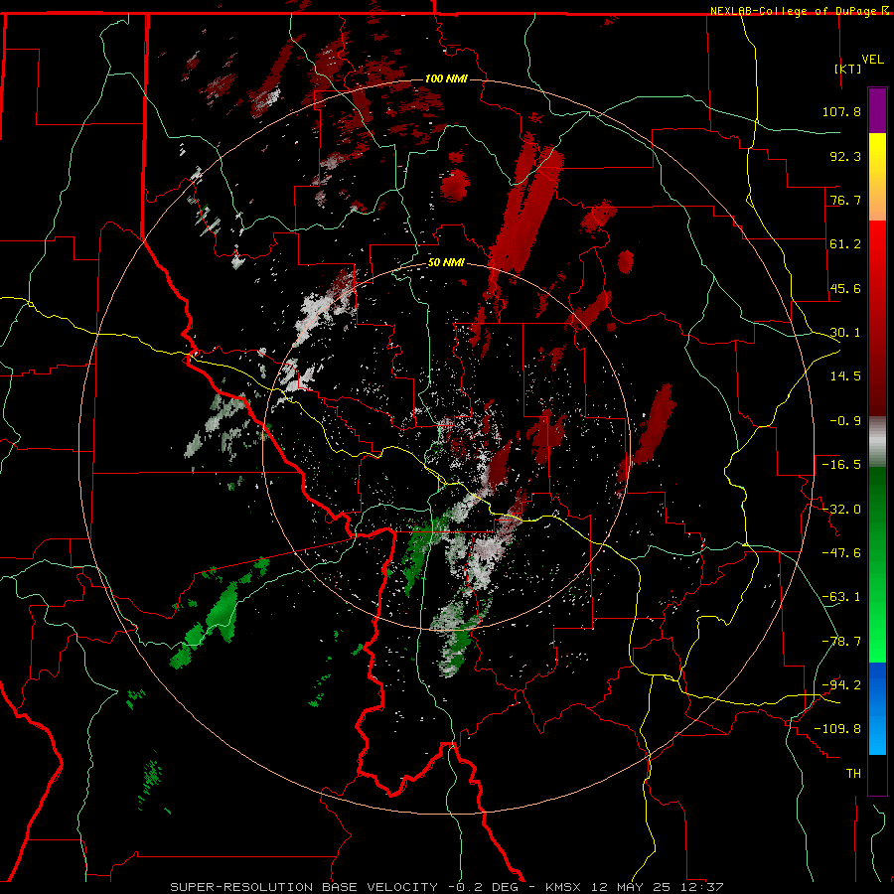Screen dimensions: 894x894
Task: Click the TH threshold label
Action: (853, 774)
